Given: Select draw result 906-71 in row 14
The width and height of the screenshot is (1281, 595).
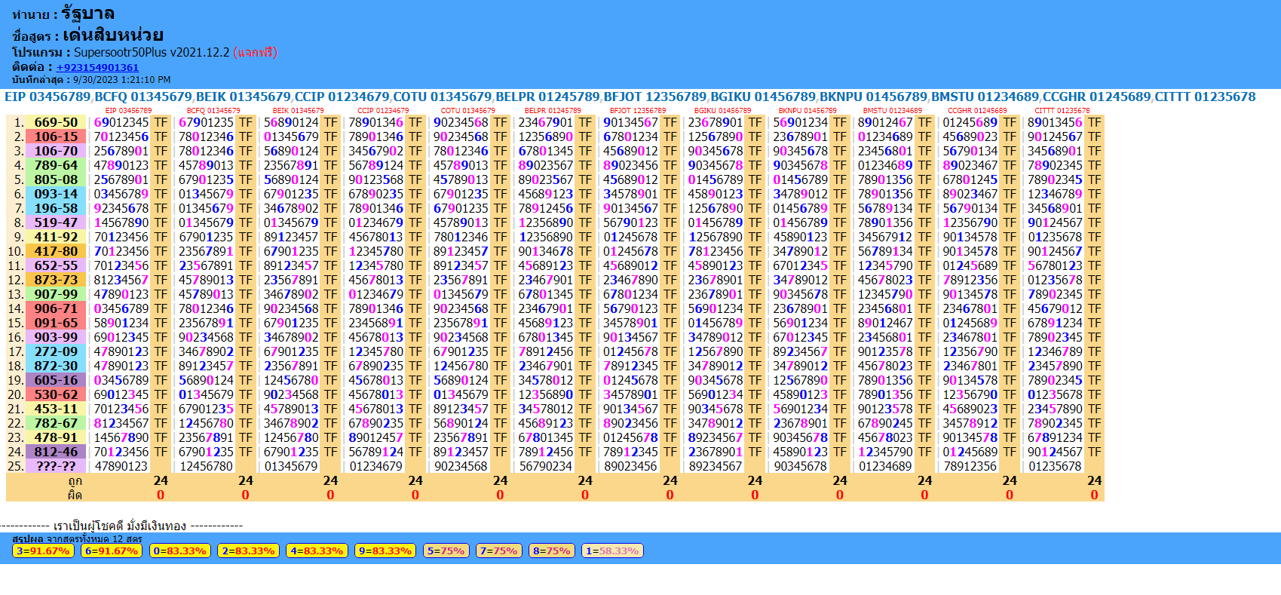Looking at the screenshot, I should pos(56,308).
